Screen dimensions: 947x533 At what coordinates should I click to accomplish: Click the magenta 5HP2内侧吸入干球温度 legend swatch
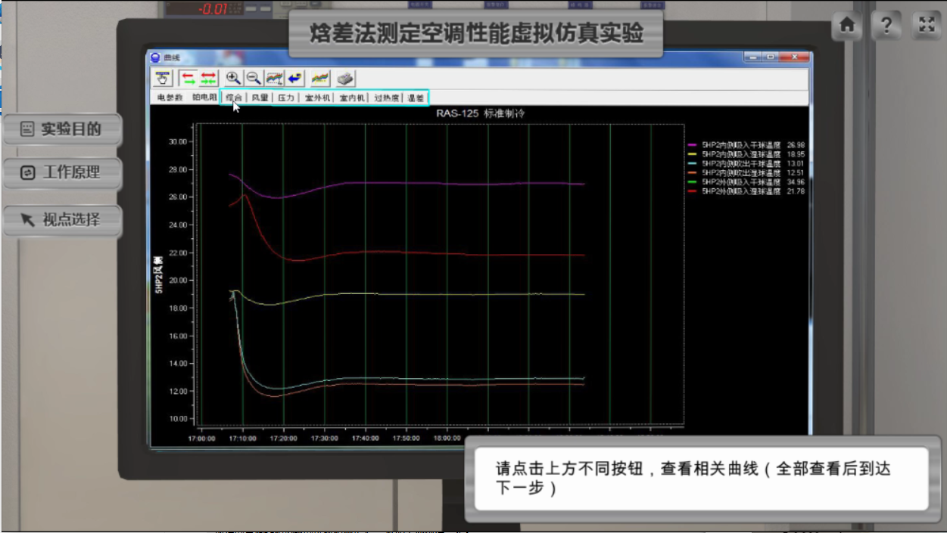[692, 144]
